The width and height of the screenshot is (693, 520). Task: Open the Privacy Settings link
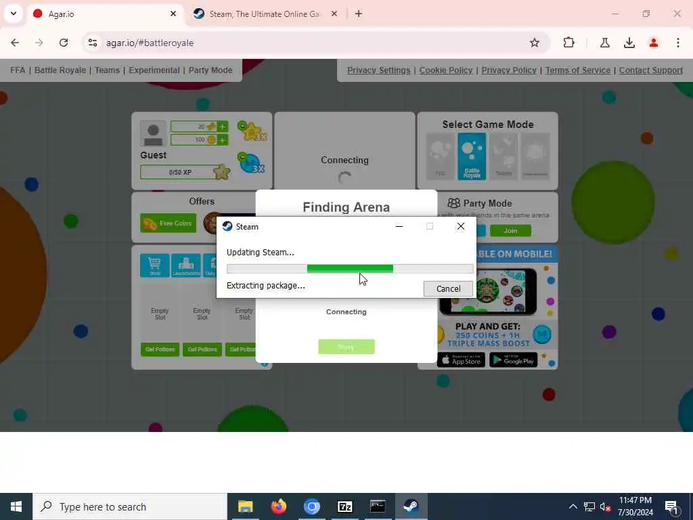[x=379, y=70]
